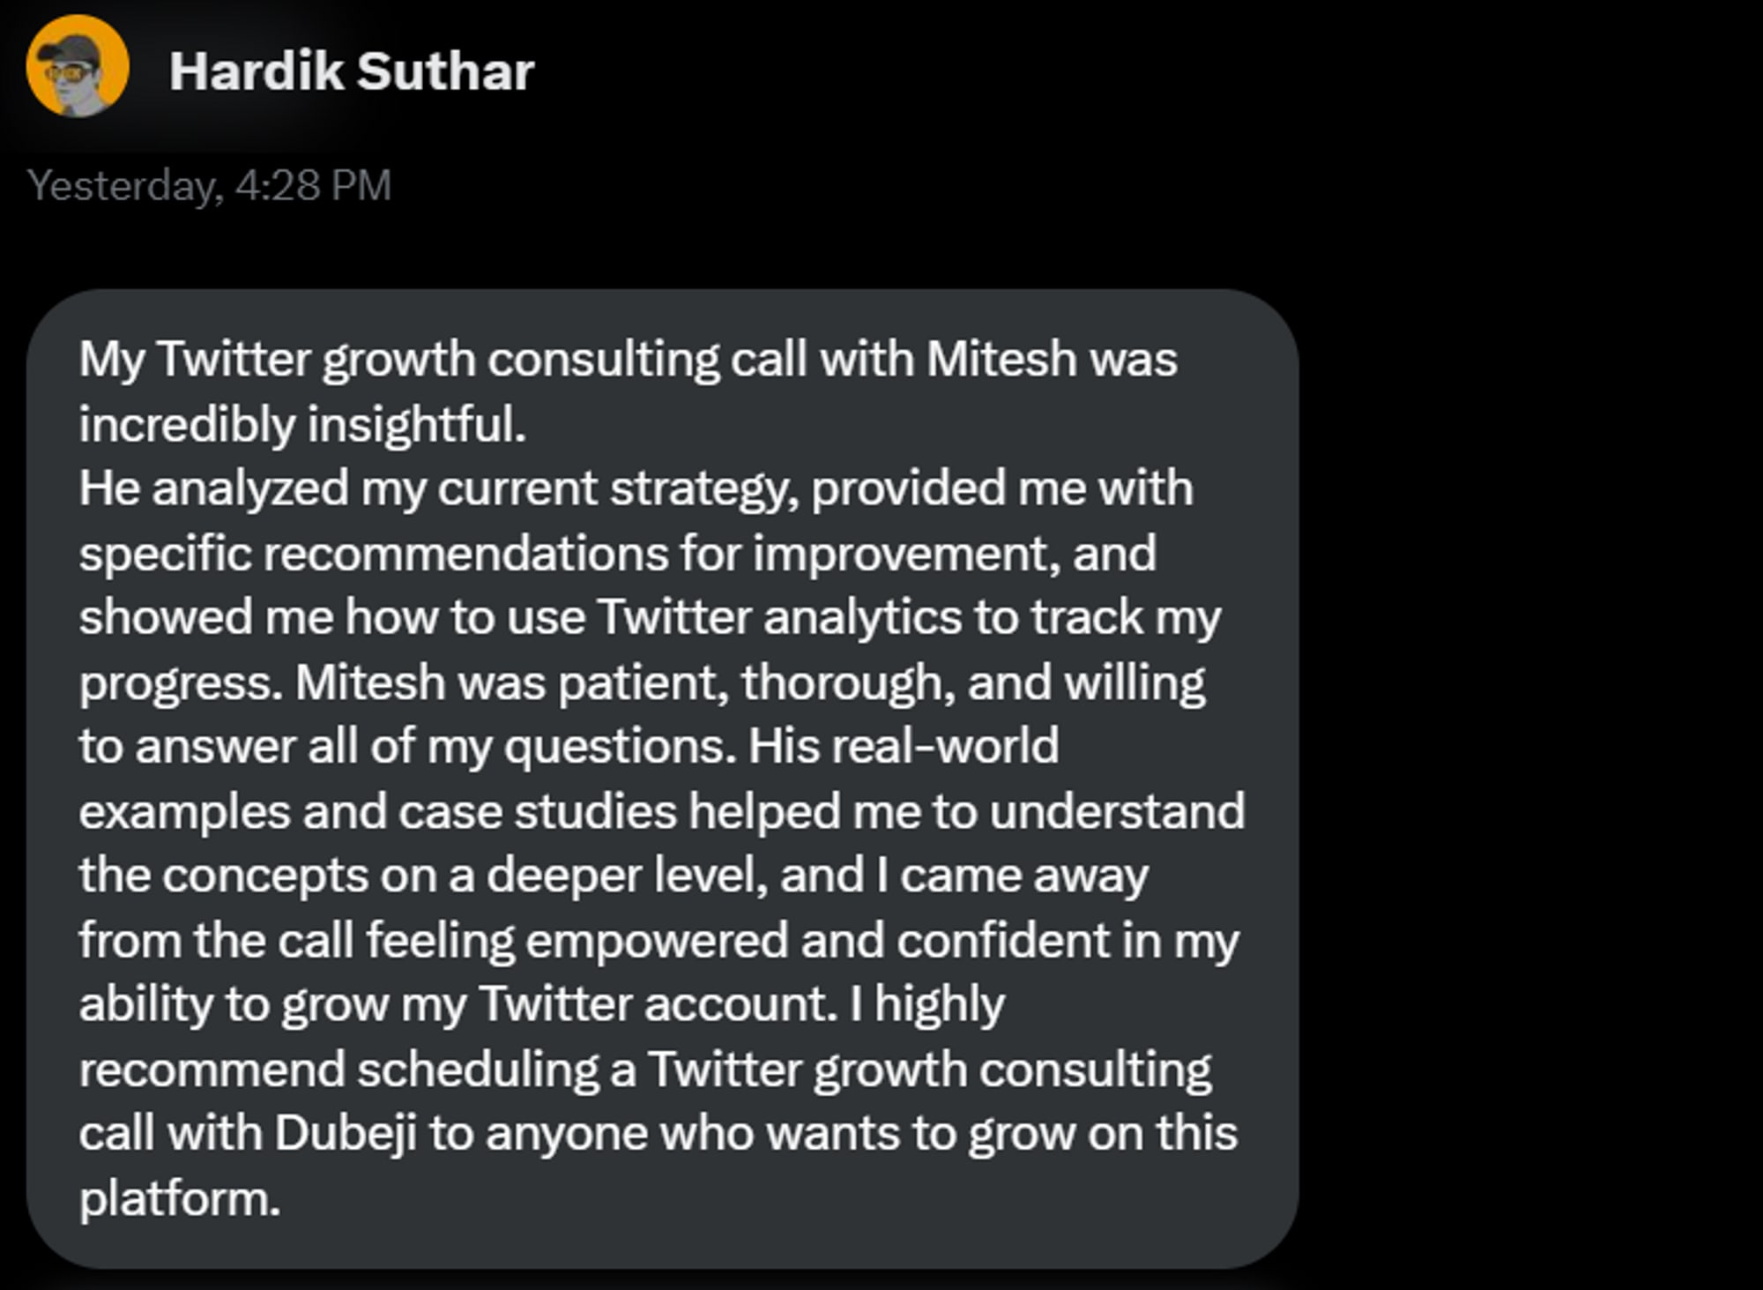The height and width of the screenshot is (1290, 1763).
Task: Click the word improvement in the message
Action: (905, 553)
